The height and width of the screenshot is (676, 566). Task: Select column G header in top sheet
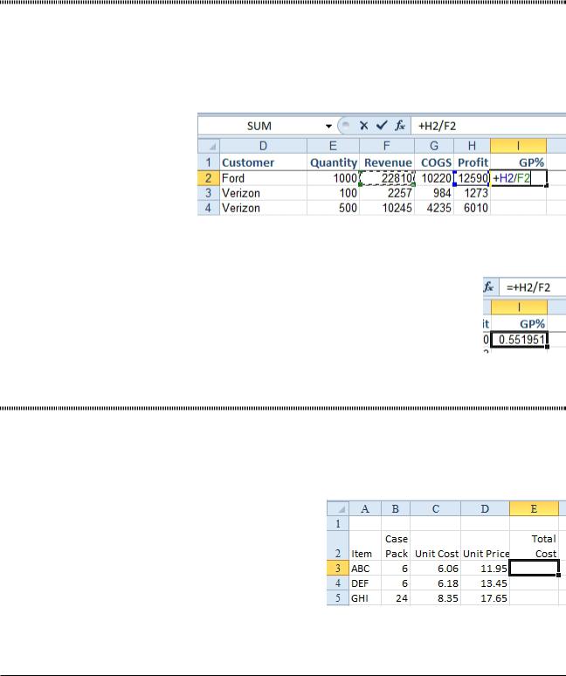pyautogui.click(x=434, y=146)
